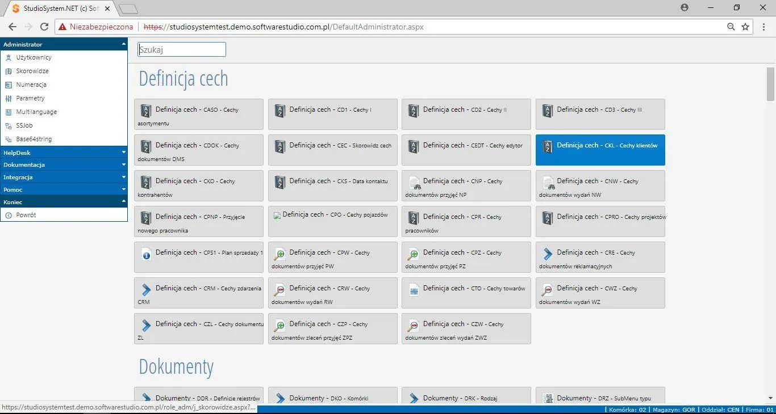Image resolution: width=776 pixels, height=414 pixels.
Task: Click the browser bookmark star icon
Action: click(745, 27)
